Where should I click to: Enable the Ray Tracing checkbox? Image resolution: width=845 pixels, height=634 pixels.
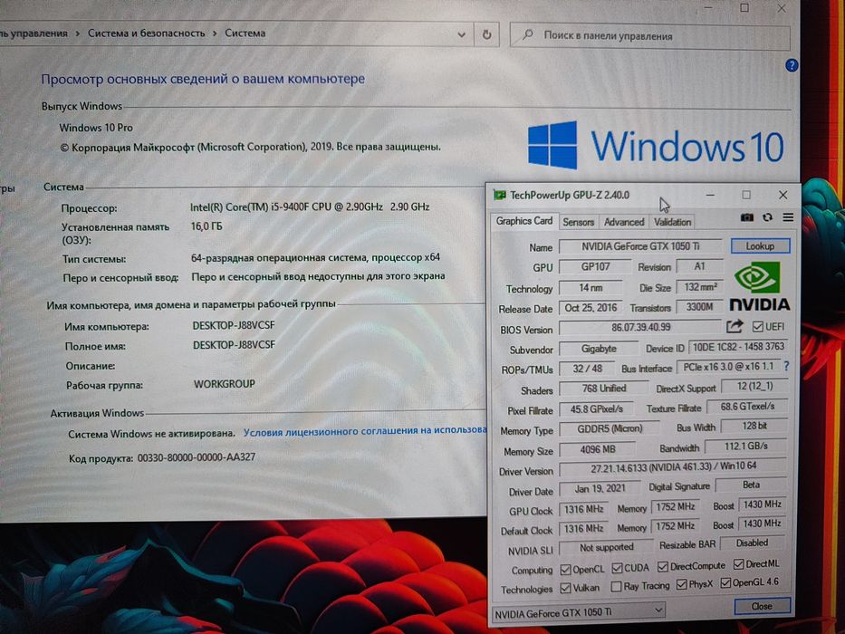(617, 587)
